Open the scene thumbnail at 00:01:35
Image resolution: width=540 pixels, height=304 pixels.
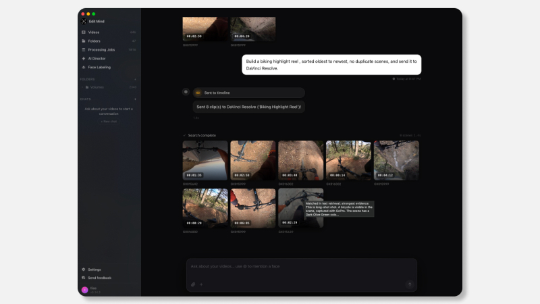click(205, 160)
